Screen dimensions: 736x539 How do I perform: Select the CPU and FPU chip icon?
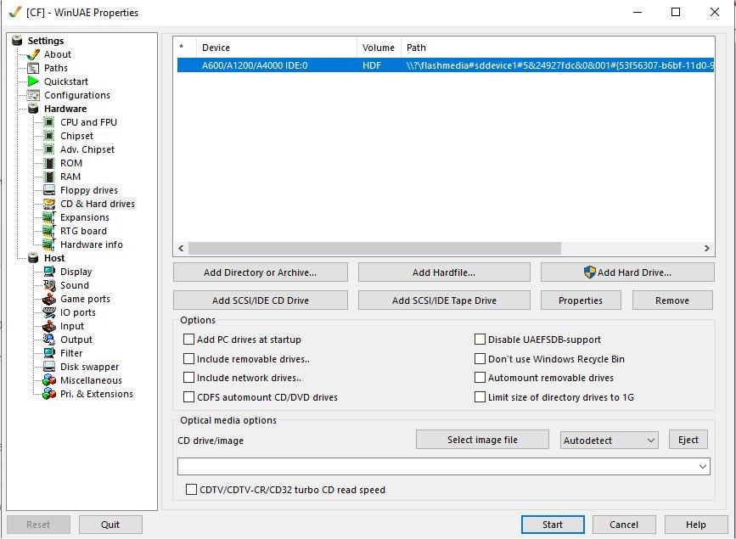49,122
